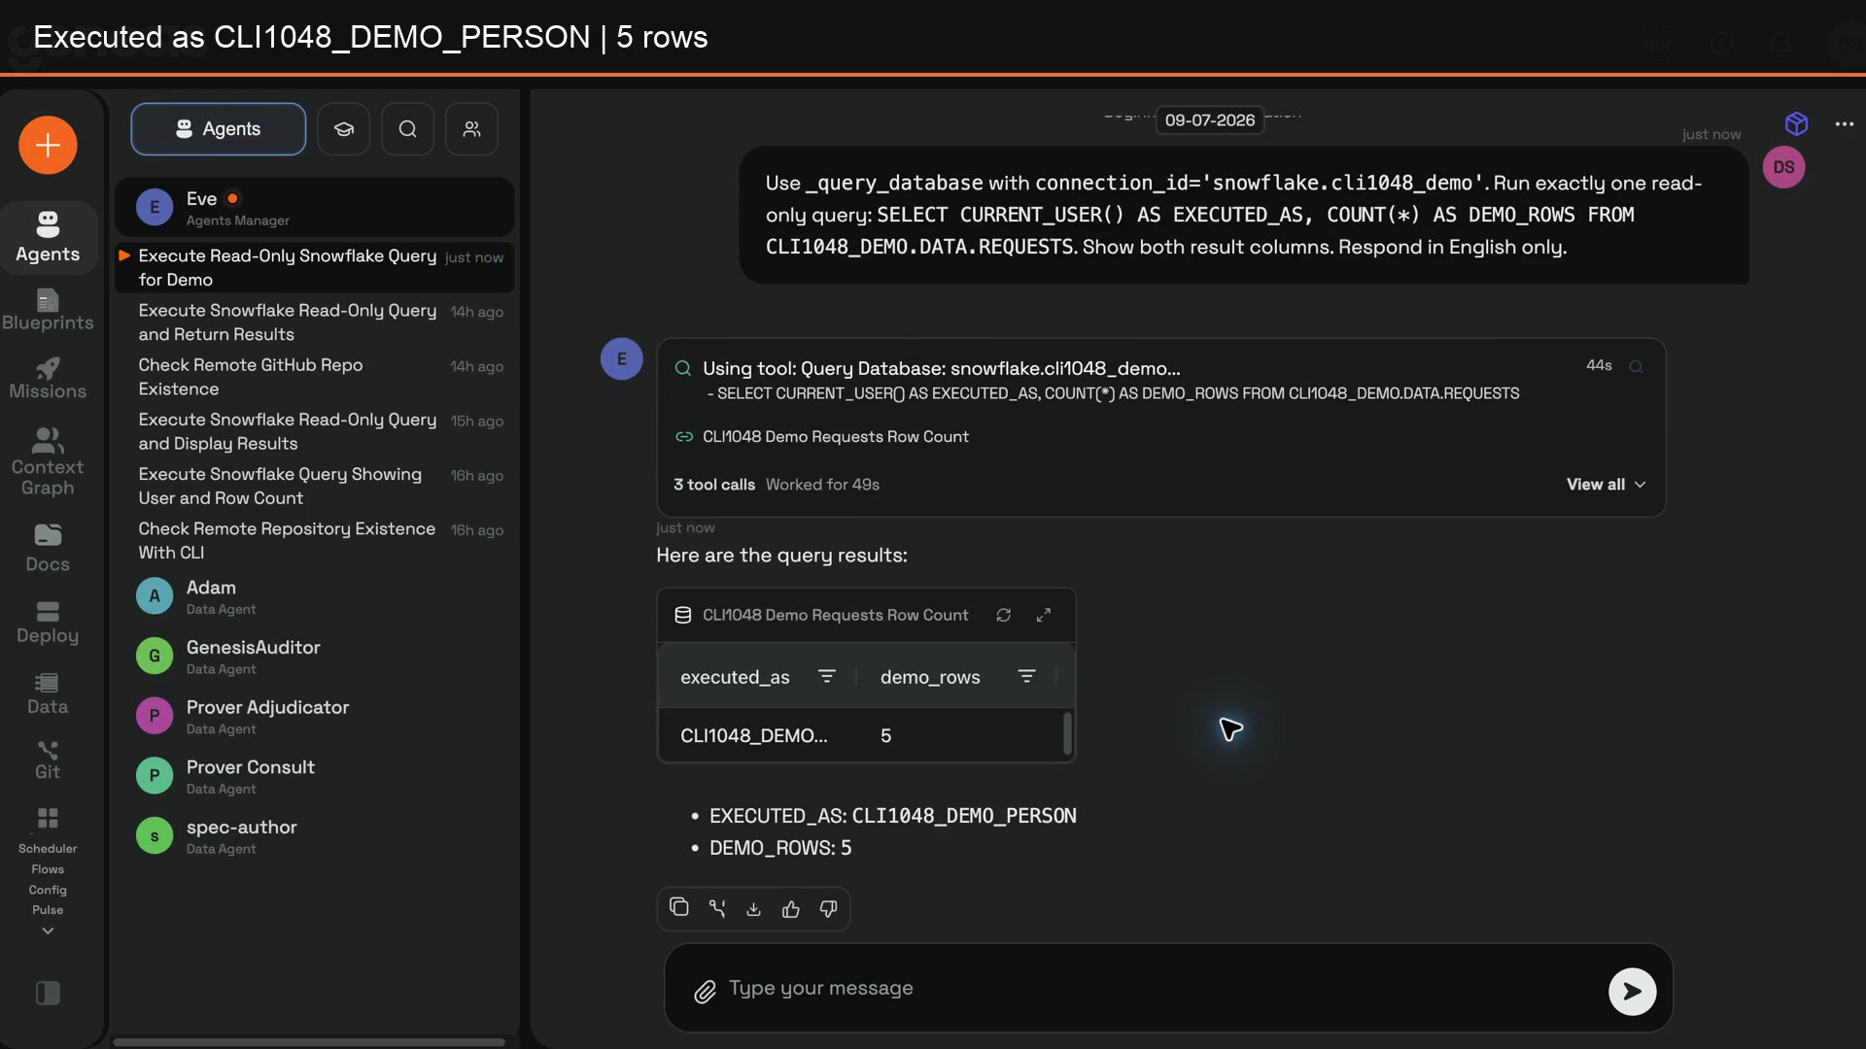Click the DS user avatar
Image resolution: width=1866 pixels, height=1049 pixels.
coord(1783,167)
